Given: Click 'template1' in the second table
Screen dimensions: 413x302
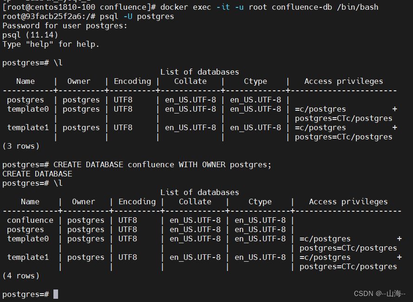Looking at the screenshot, I should [28, 257].
